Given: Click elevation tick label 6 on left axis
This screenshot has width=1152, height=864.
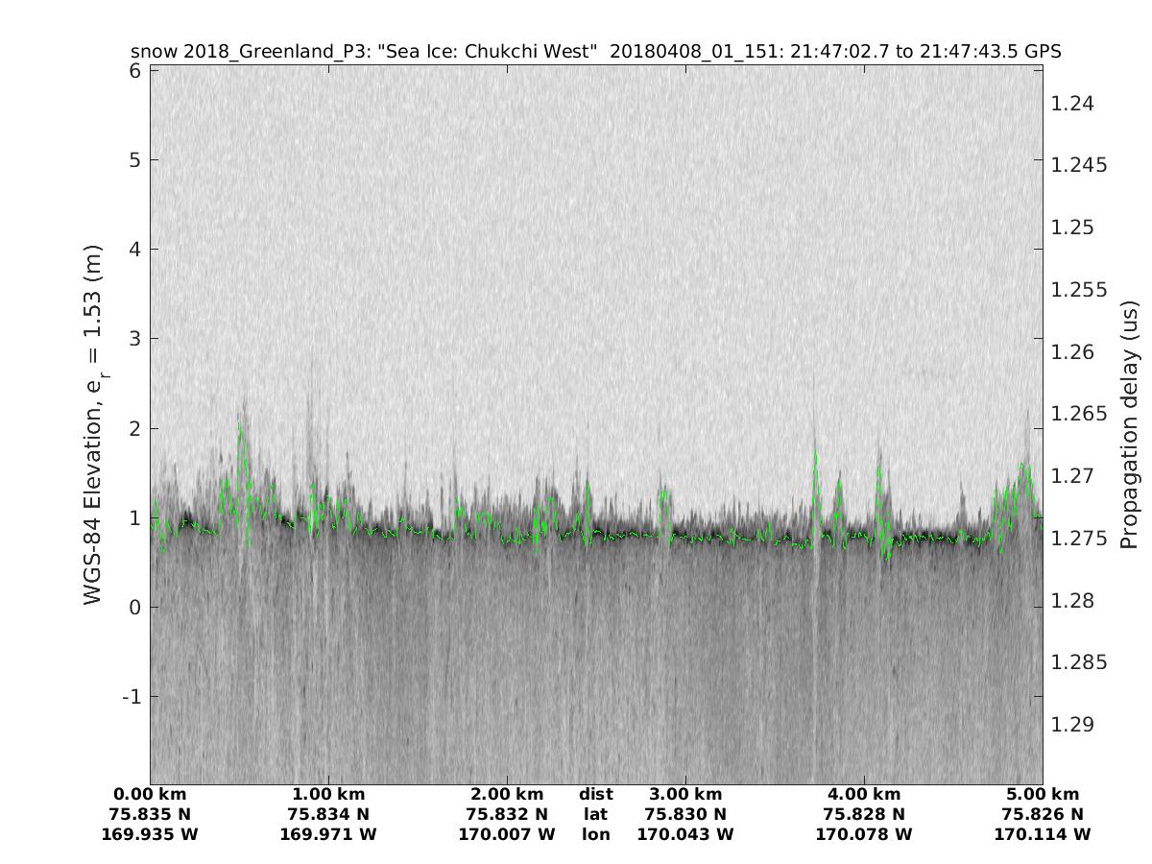Looking at the screenshot, I should point(134,71).
